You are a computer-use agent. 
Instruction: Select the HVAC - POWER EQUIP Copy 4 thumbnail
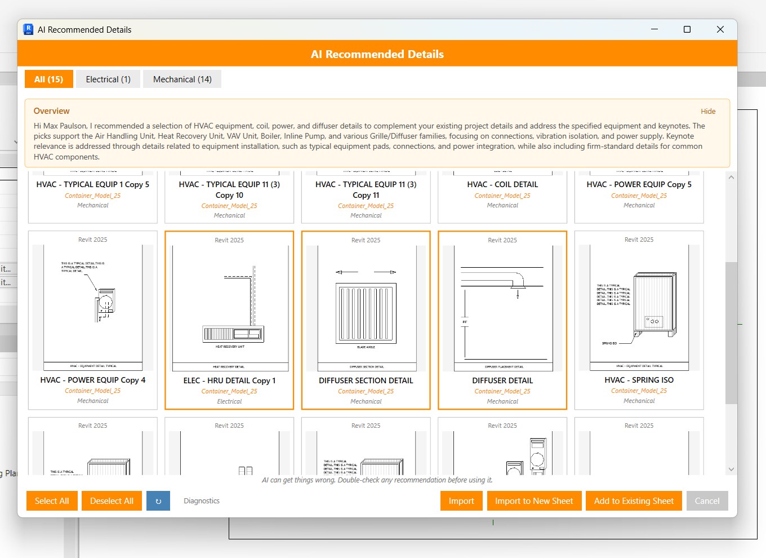(x=93, y=308)
